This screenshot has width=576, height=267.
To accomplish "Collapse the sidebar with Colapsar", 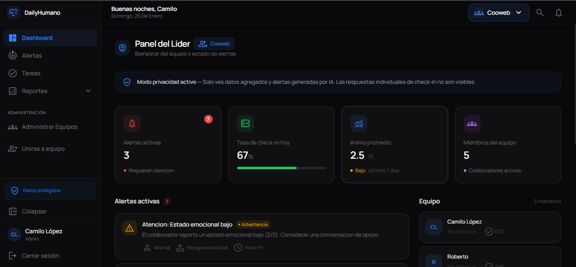I will 34,211.
